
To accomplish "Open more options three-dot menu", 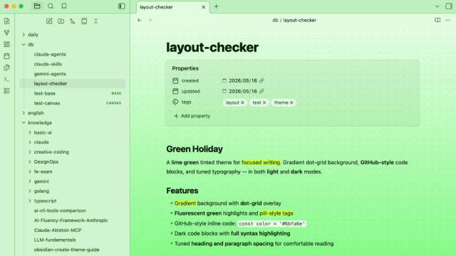I will click(448, 20).
